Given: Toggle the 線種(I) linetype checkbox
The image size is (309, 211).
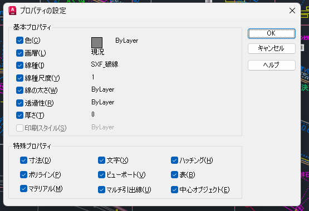Looking at the screenshot, I should [19, 65].
